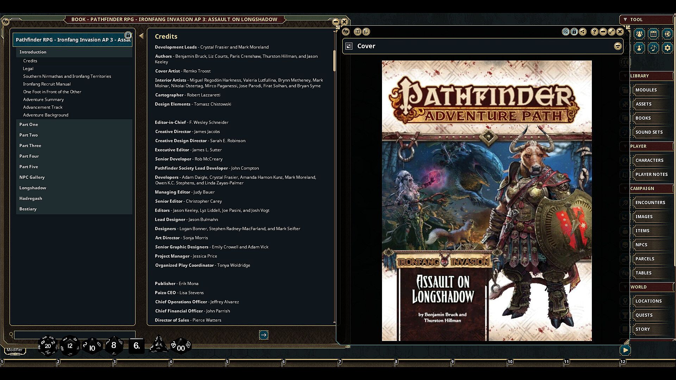The height and width of the screenshot is (380, 676).
Task: Toggle the lock on book title header
Action: [x=128, y=35]
